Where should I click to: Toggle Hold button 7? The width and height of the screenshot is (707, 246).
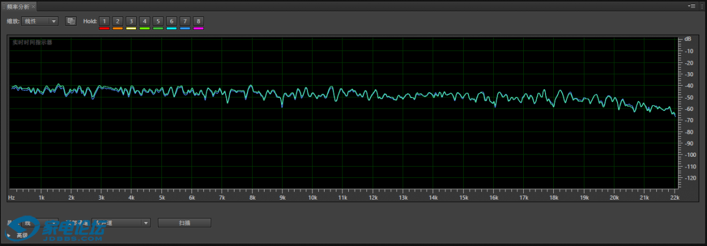coord(185,21)
